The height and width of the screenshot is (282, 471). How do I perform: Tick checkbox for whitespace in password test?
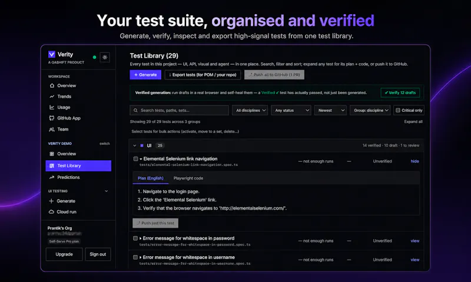[x=135, y=238]
